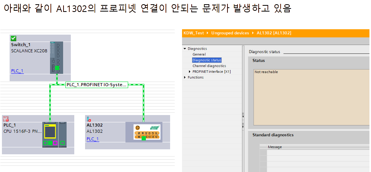Click the Status section header
Image resolution: width=371 pixels, height=172 pixels.
click(259, 60)
